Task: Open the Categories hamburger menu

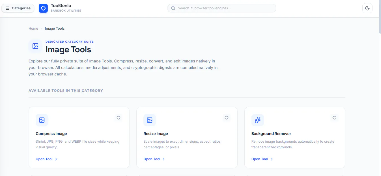Action: tap(18, 8)
